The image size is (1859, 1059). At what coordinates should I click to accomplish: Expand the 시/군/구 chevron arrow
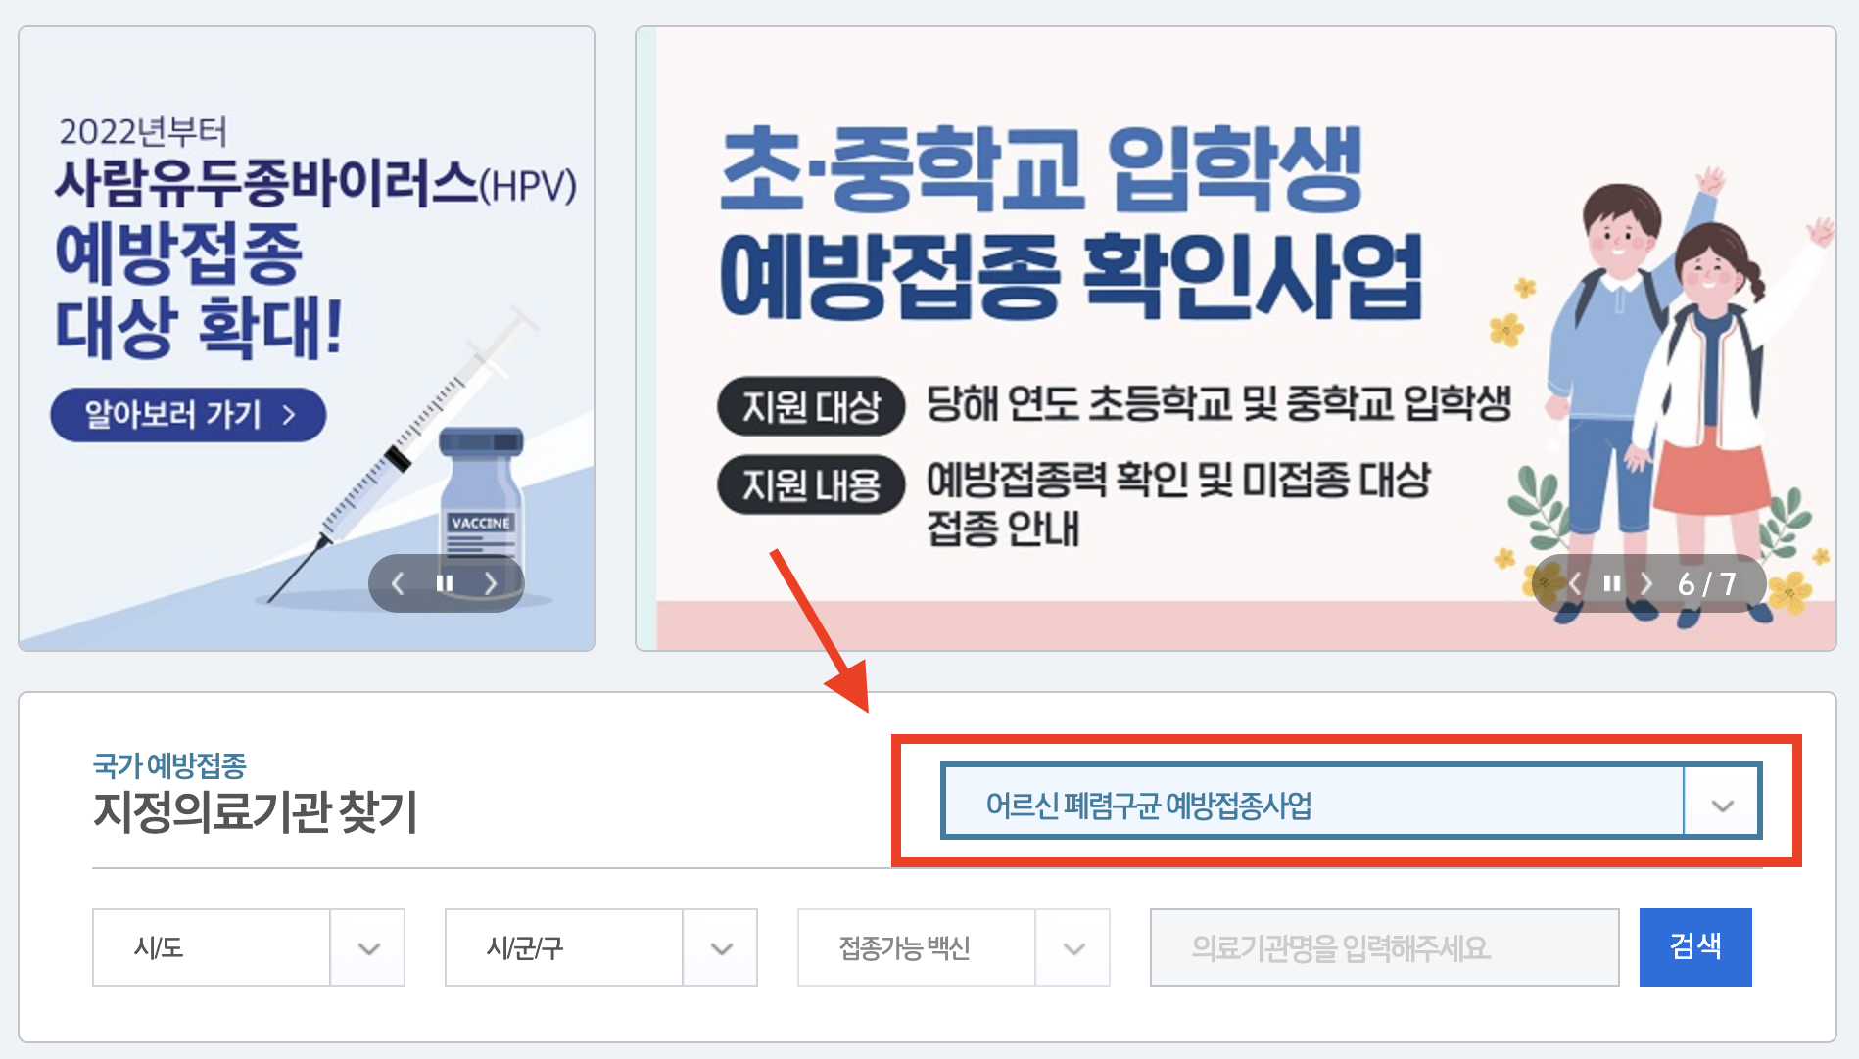click(x=721, y=947)
